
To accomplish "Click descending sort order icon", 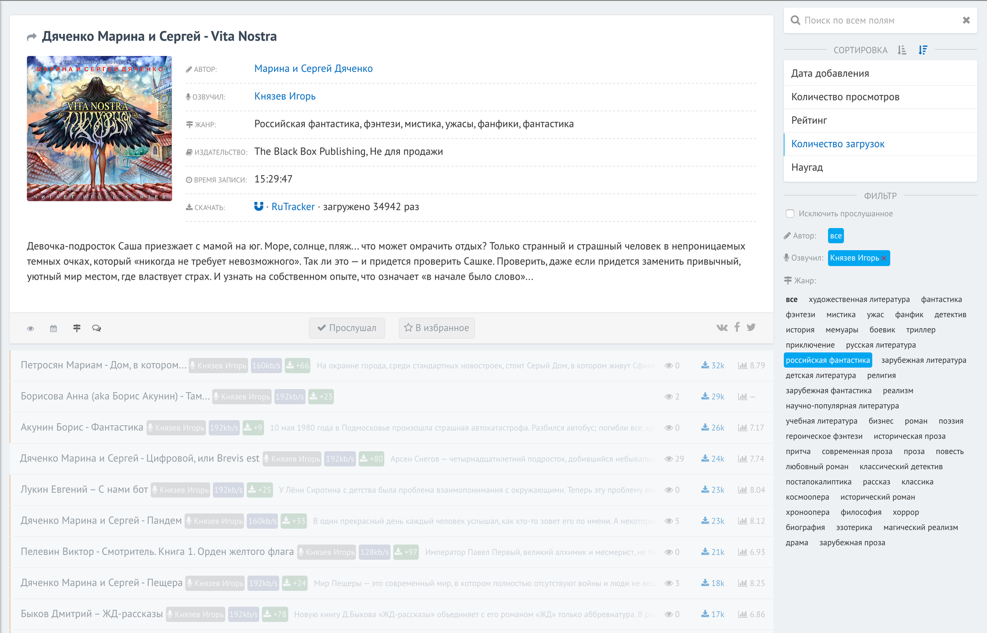I will pyautogui.click(x=923, y=50).
